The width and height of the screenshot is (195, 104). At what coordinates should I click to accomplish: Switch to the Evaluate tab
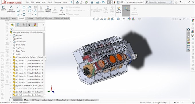click(x=30, y=18)
